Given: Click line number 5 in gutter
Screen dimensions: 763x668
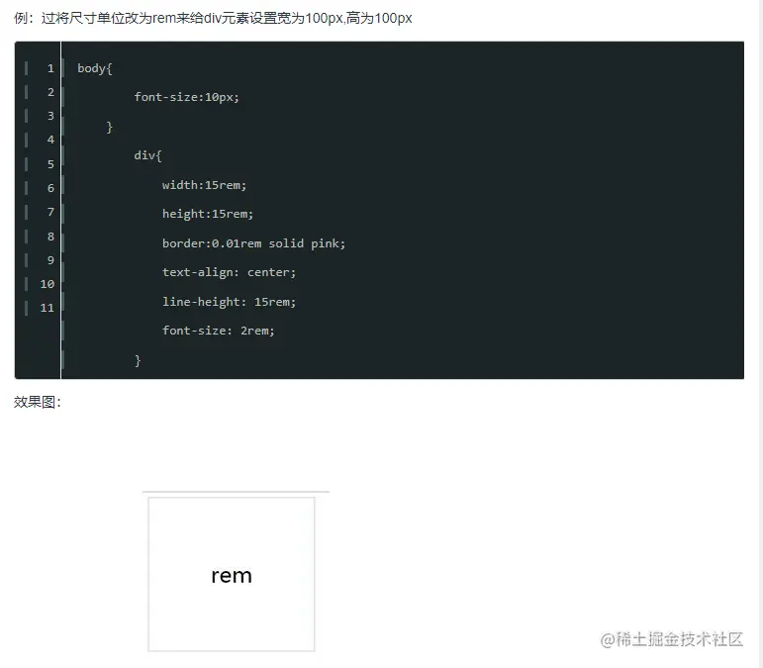Looking at the screenshot, I should pos(50,164).
